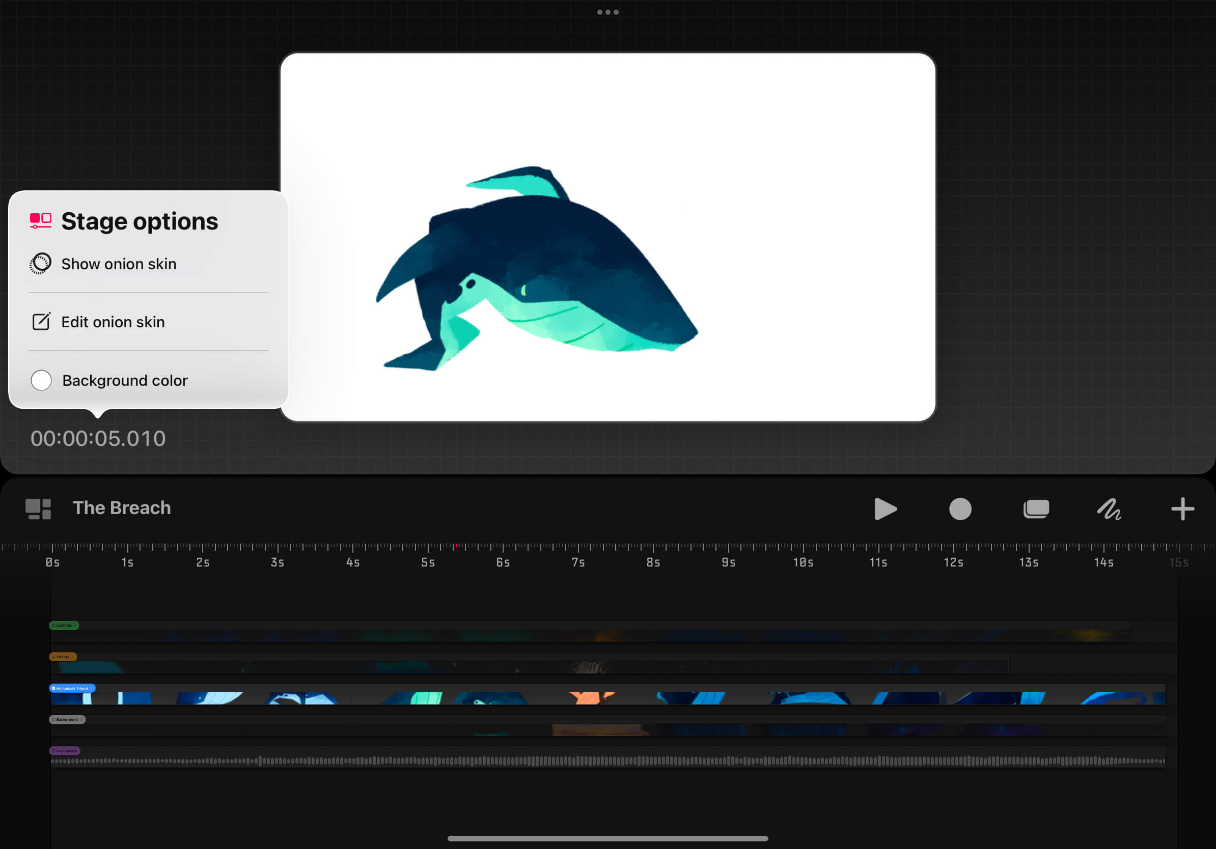Expand the Lightning track chevron
1216x849 pixels.
pos(75,625)
